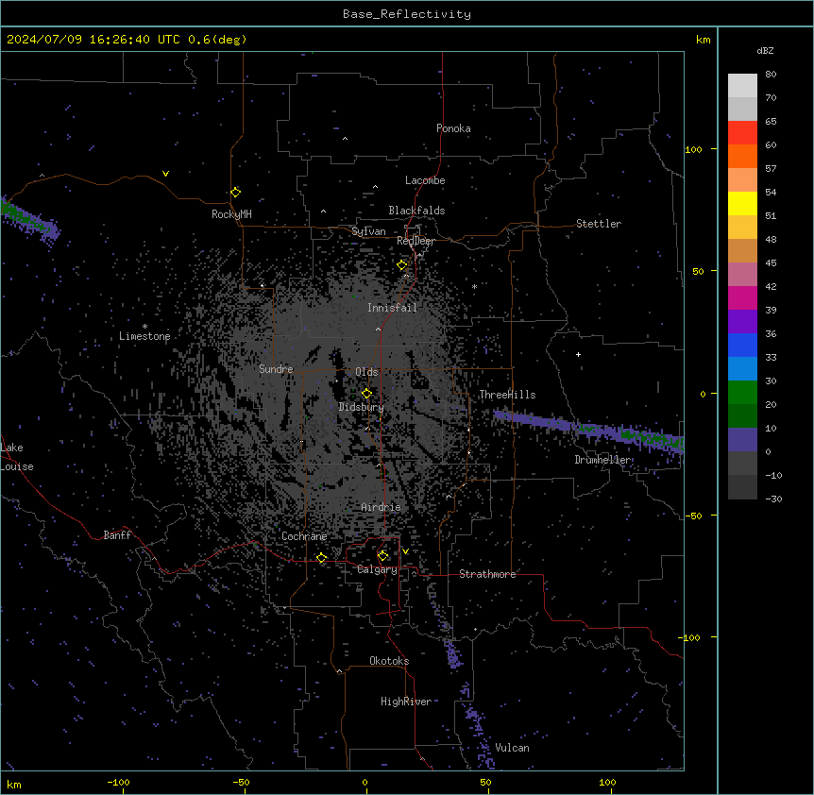Pick the purple 36-39 dBZ legend swatch

click(742, 321)
